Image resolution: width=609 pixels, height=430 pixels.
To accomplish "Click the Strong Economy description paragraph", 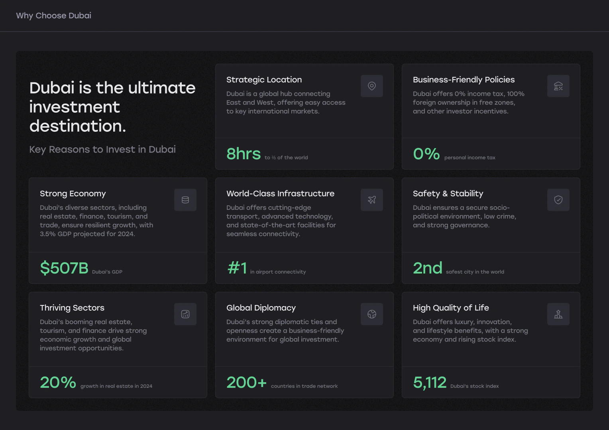I will (x=96, y=221).
